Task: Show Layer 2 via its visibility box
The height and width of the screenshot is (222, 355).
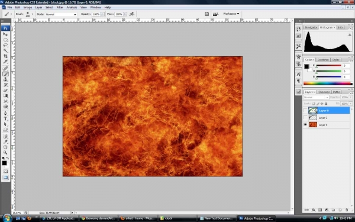Action: (x=305, y=118)
